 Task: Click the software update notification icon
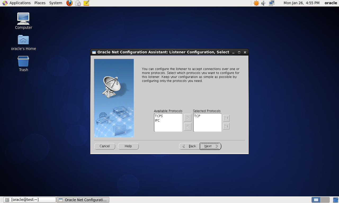click(x=256, y=3)
